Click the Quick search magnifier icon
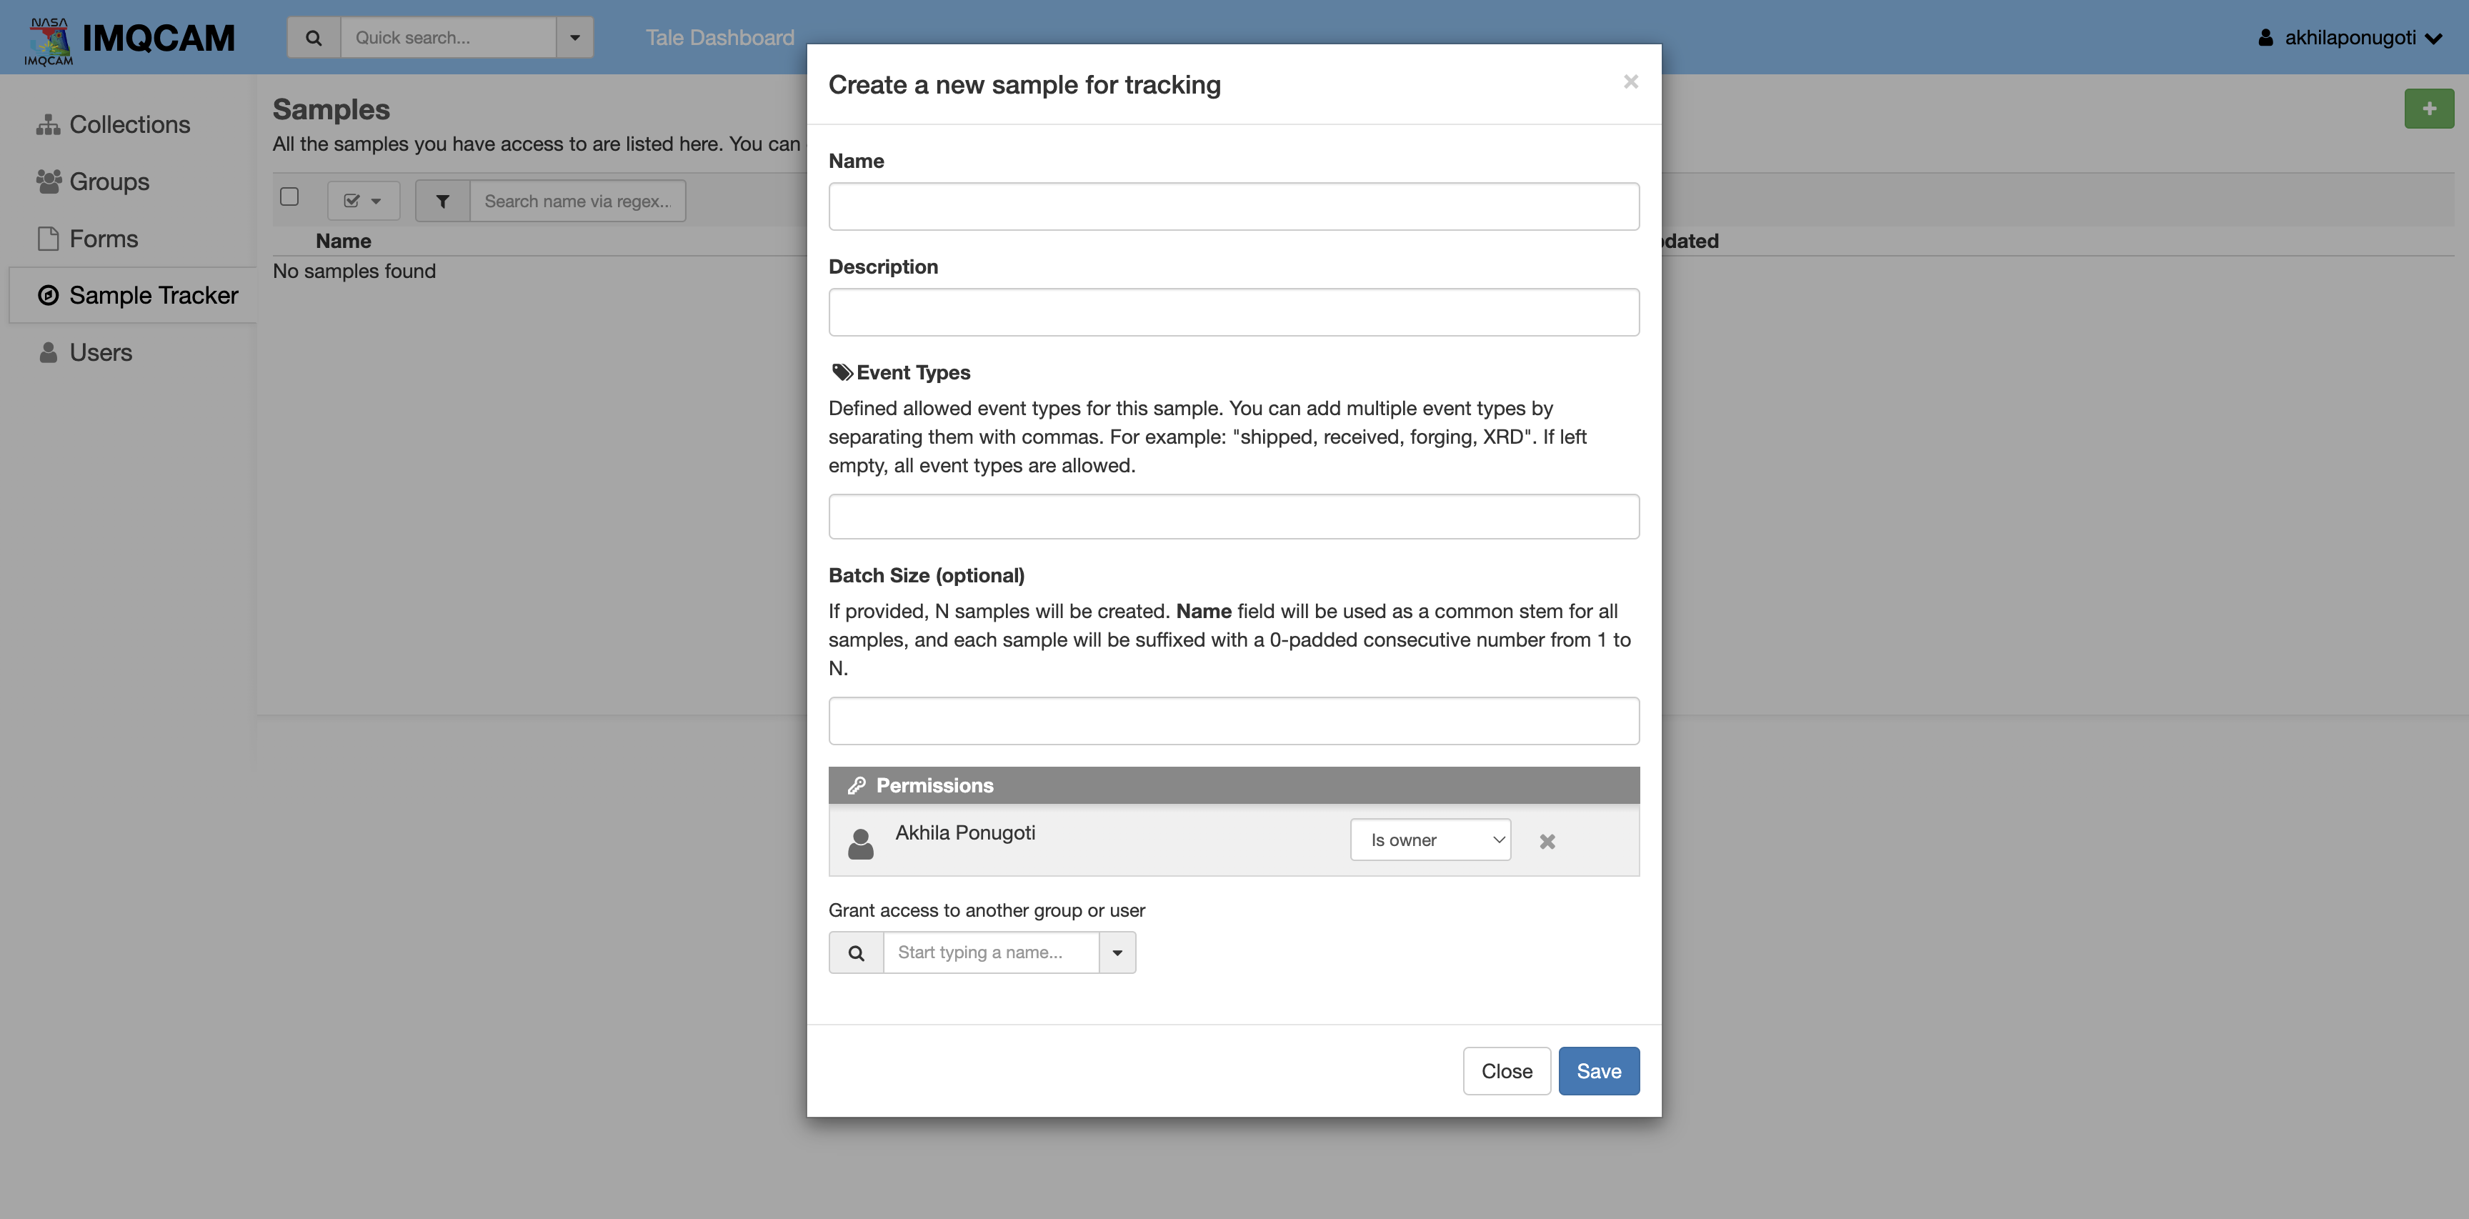 [x=314, y=39]
